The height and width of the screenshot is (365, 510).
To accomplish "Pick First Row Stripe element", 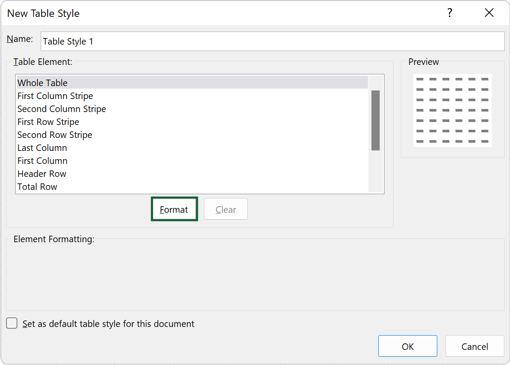I will point(48,122).
